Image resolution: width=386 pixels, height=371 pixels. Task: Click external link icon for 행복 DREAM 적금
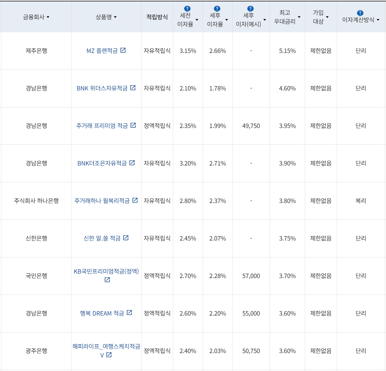coord(130,313)
